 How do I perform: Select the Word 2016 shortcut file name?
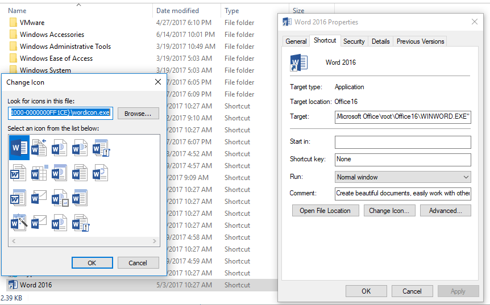pos(36,285)
